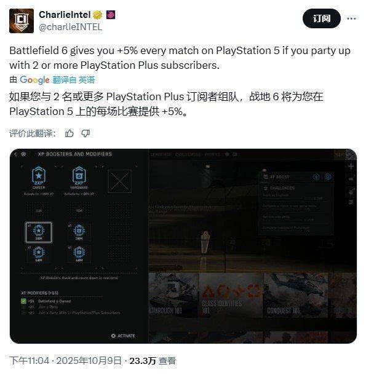Select the PROFILE tab in the game menu
The height and width of the screenshot is (375, 366).
point(212,154)
